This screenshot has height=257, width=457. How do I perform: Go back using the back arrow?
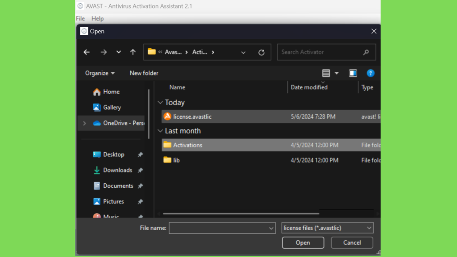coord(87,52)
